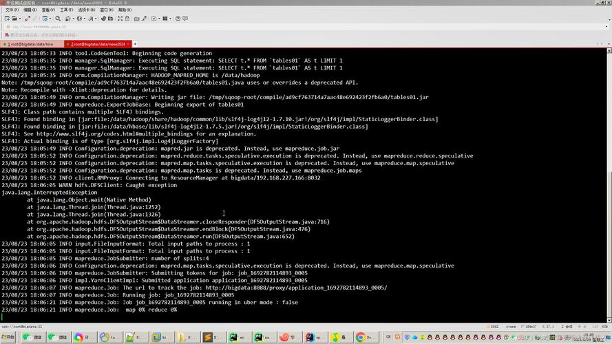The image size is (612, 344).
Task: Click the slf4j.org multiple_bindings URL text
Action: click(114, 133)
